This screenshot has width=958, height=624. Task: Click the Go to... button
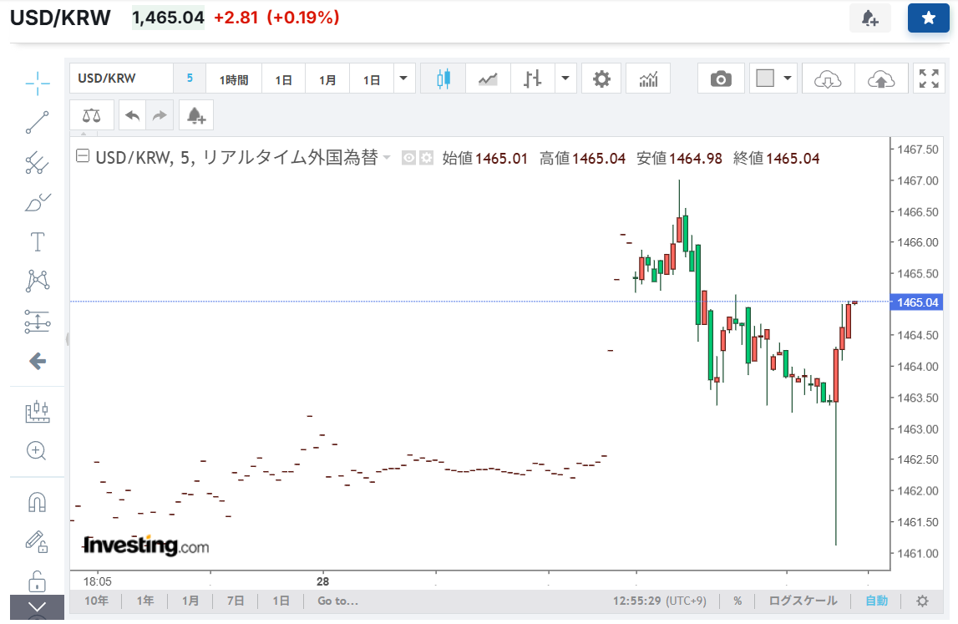point(337,601)
